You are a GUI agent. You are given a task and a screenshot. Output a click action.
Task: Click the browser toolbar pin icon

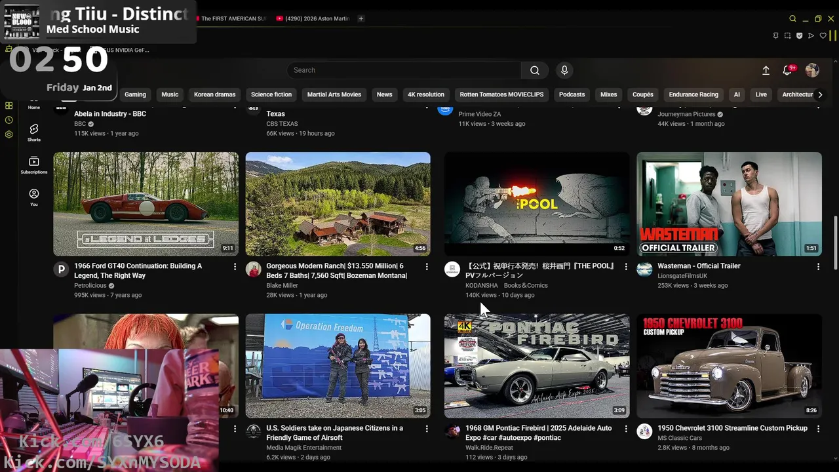tap(776, 35)
